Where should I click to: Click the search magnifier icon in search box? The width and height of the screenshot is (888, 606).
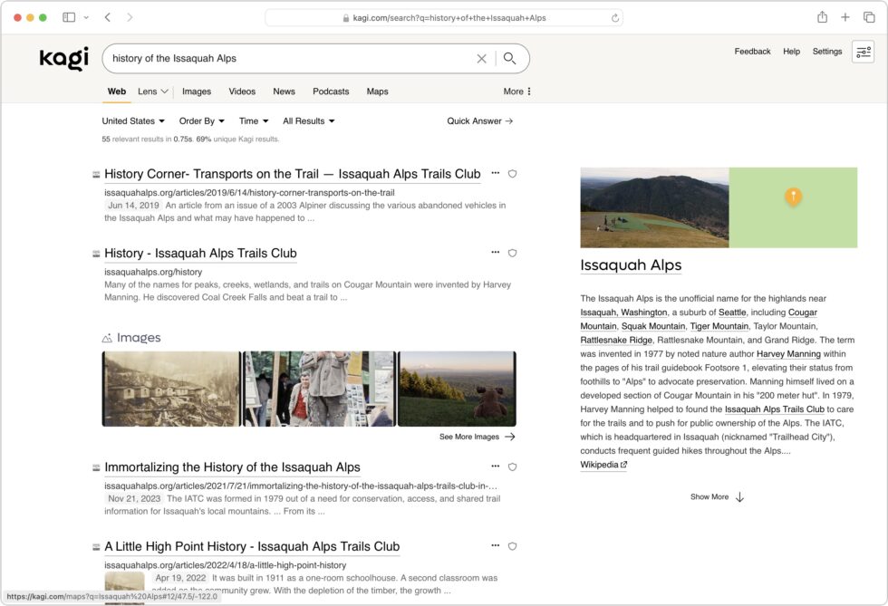(509, 58)
